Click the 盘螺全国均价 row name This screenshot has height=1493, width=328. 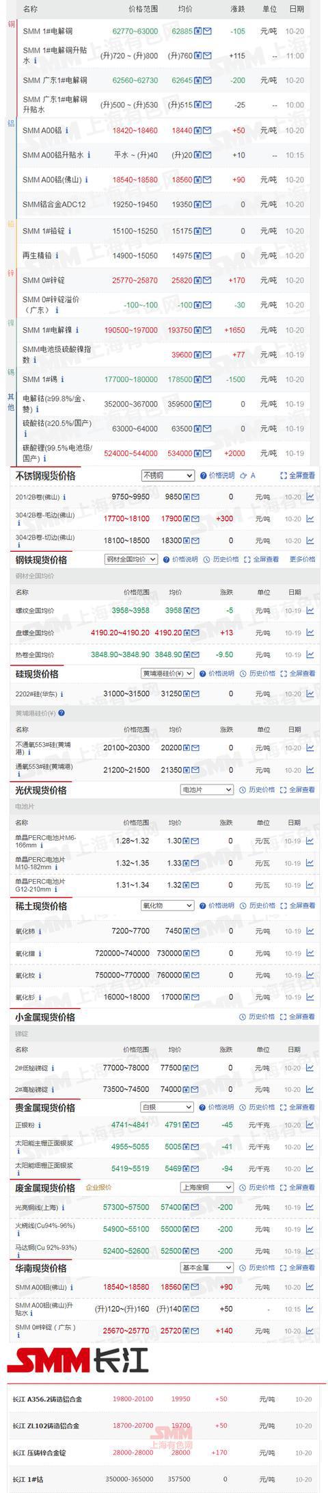click(x=35, y=633)
